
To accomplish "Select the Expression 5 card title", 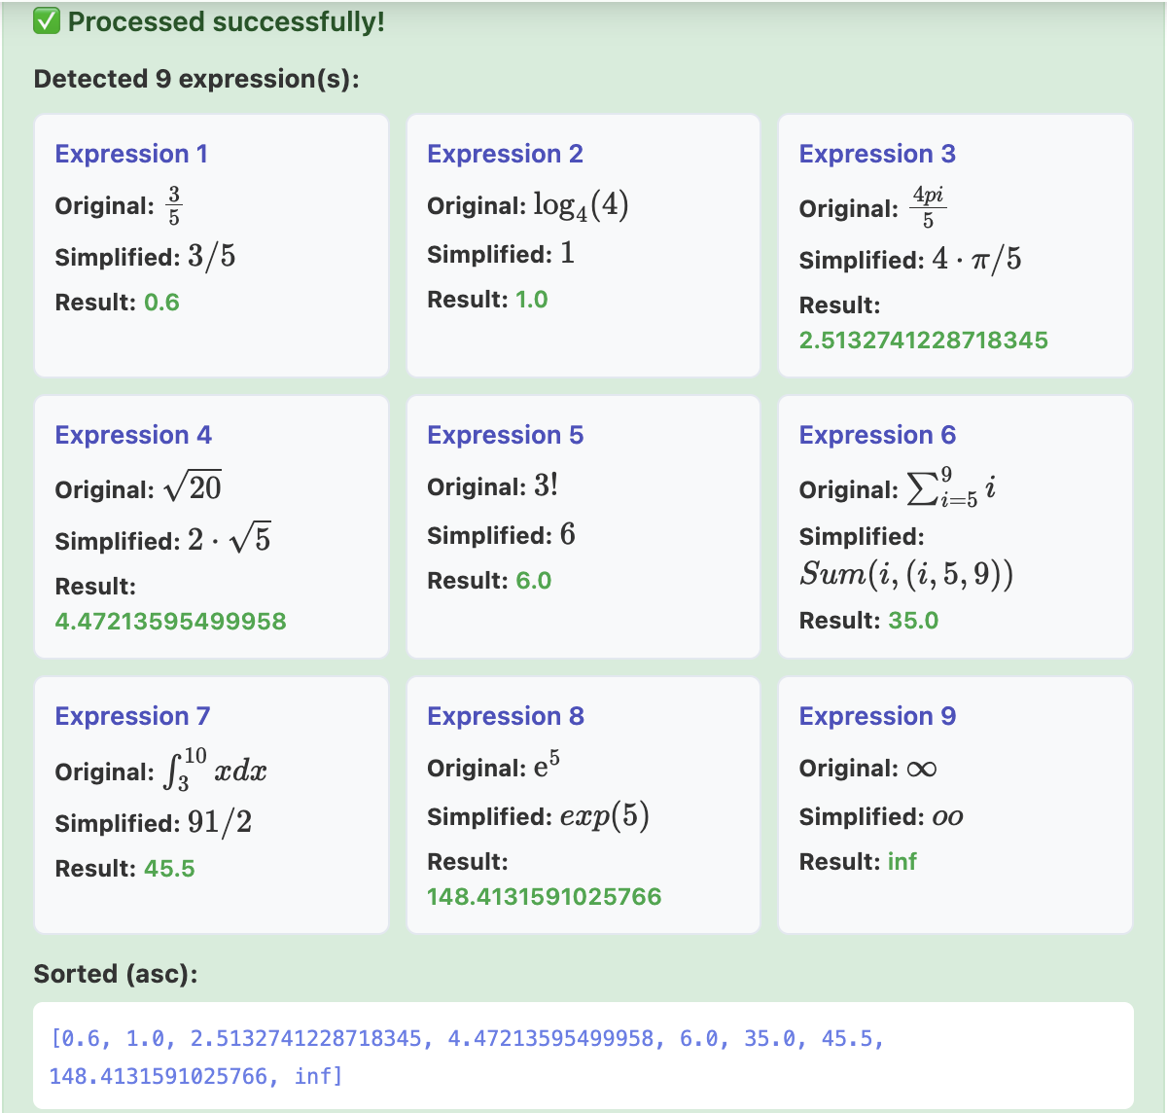I will [x=505, y=435].
